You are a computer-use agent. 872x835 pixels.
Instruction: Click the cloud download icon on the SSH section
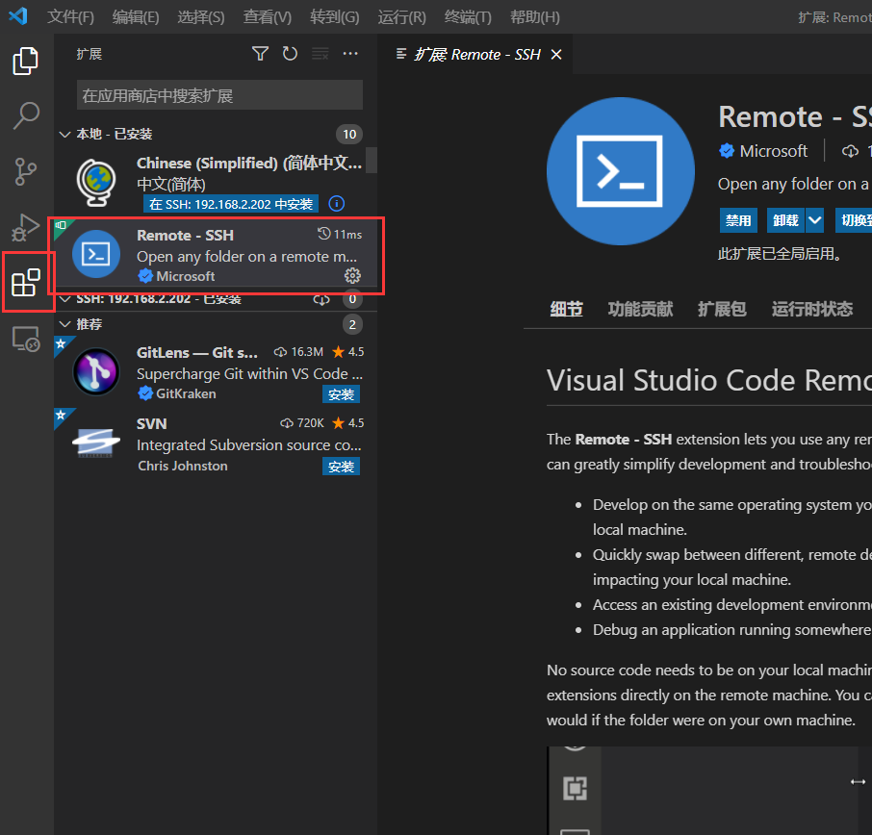pos(321,298)
